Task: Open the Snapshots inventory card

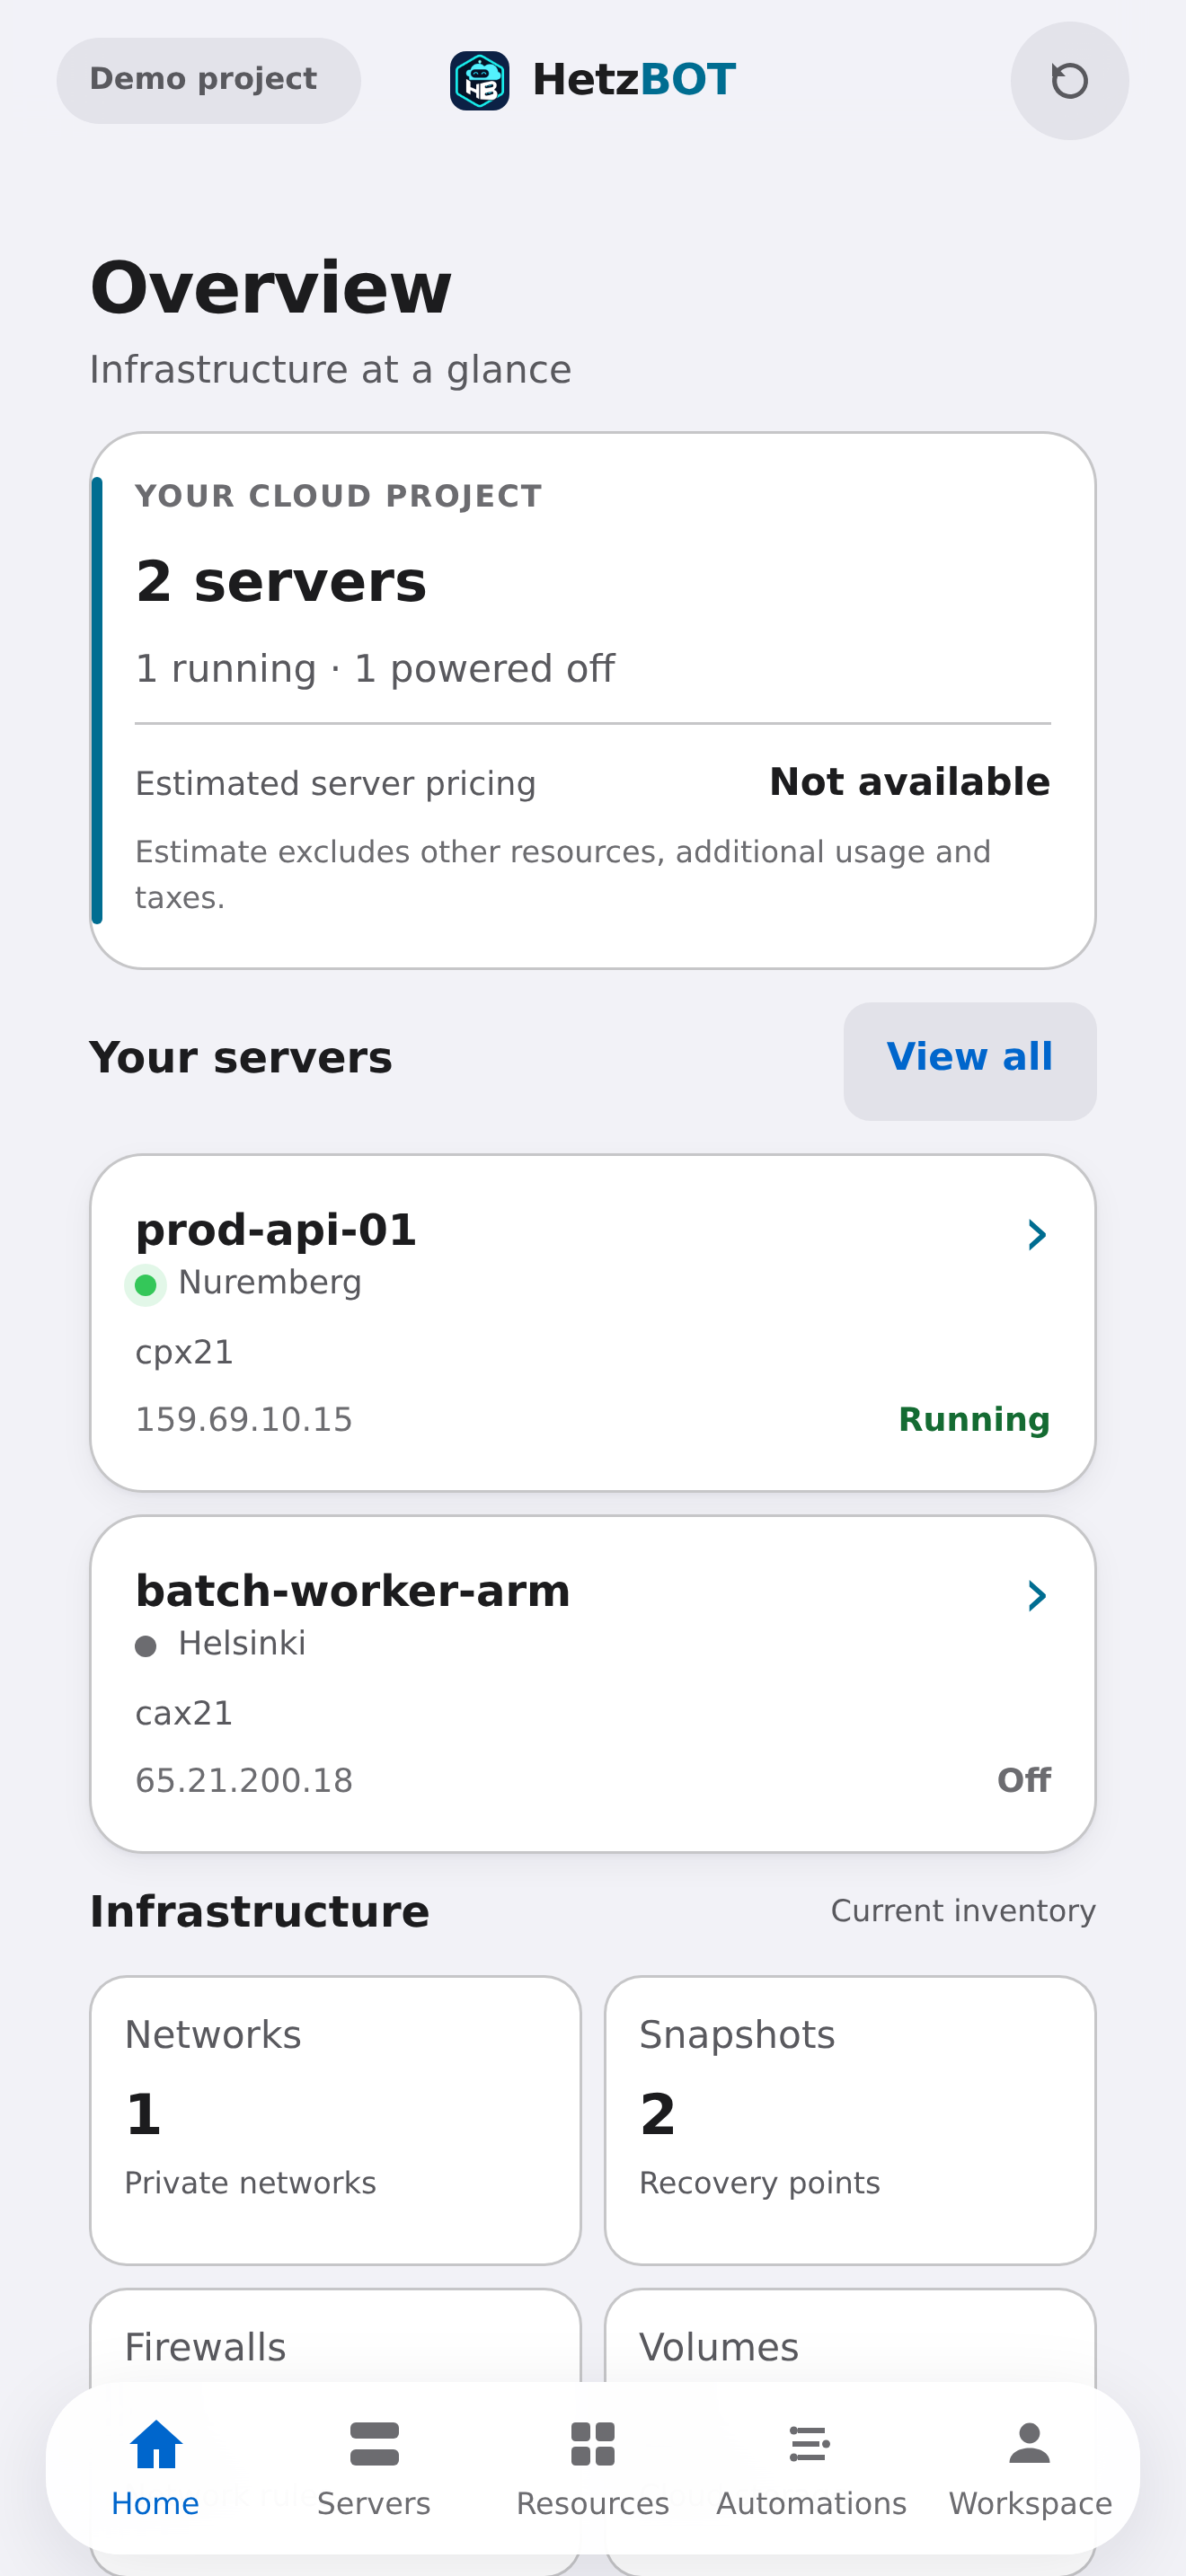Action: [x=850, y=2119]
